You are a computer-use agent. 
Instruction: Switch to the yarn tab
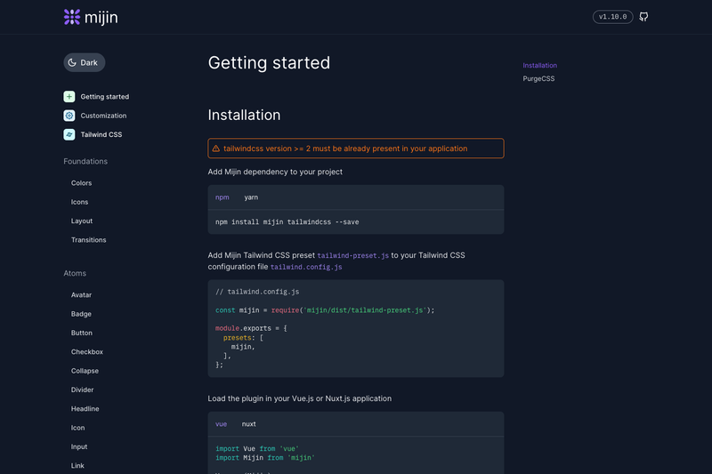coord(251,197)
